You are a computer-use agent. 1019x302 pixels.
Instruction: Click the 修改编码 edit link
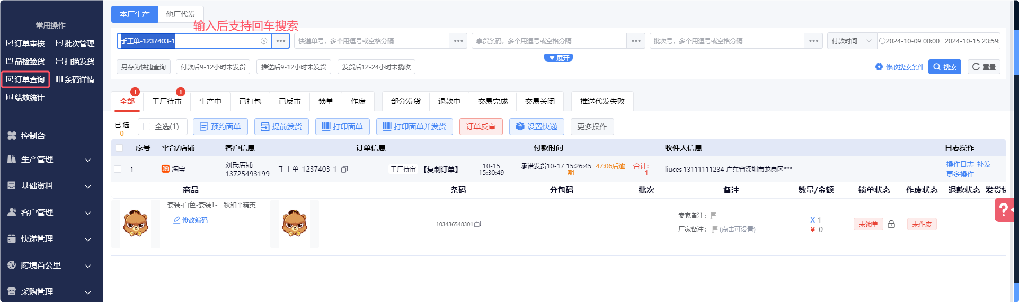coord(191,220)
